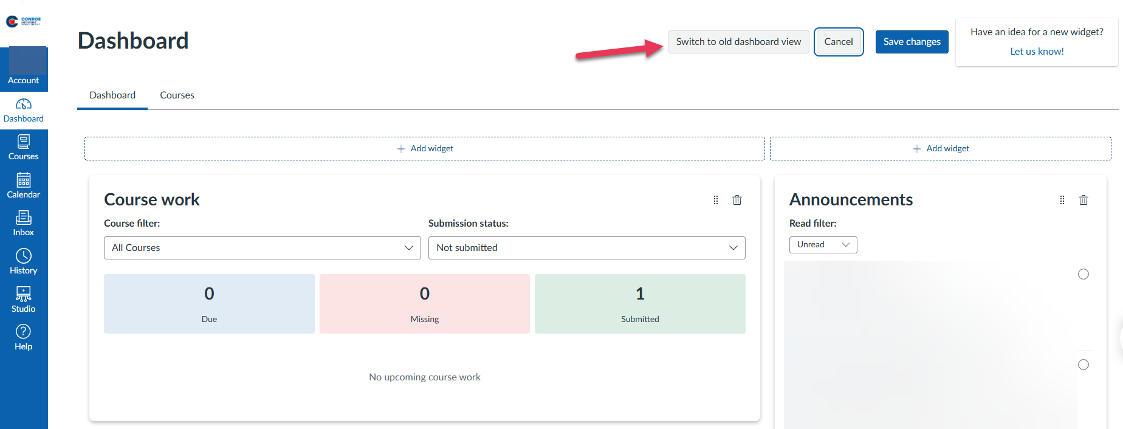Mark first announcement using its circle toggle
Screen dimensions: 1123x429
click(1083, 274)
